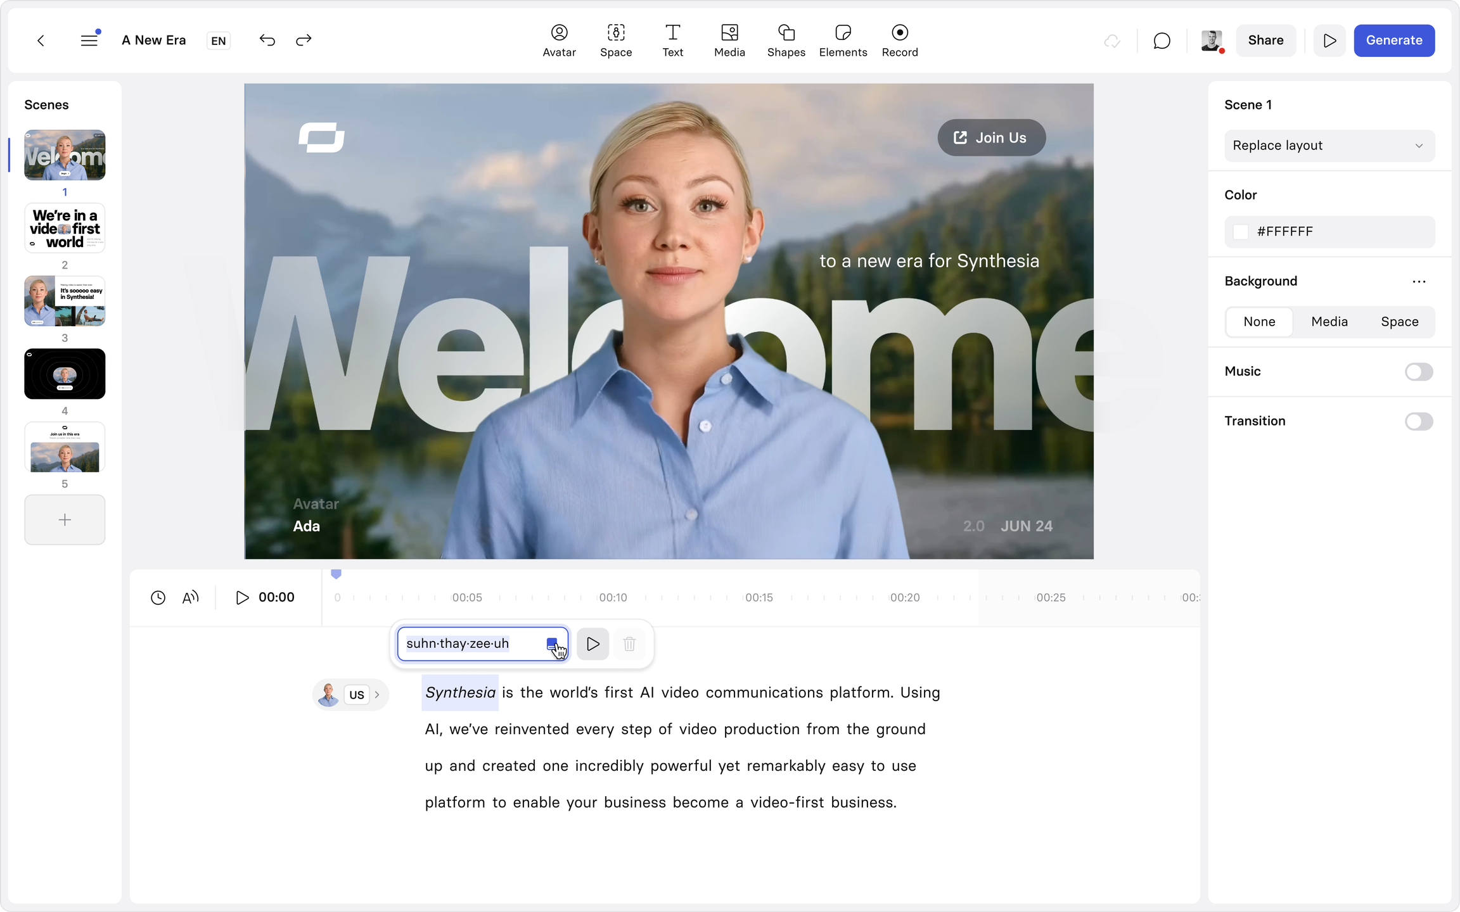Delete pronunciation with trash icon
This screenshot has height=912, width=1460.
point(629,644)
